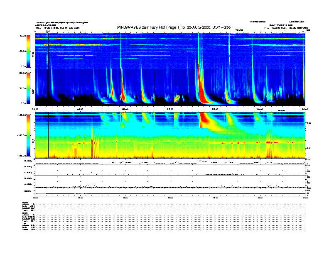Screen dimensions: 329x254
Task: Click the 16:00 tick label under RAD1 panel
Action: (215, 109)
